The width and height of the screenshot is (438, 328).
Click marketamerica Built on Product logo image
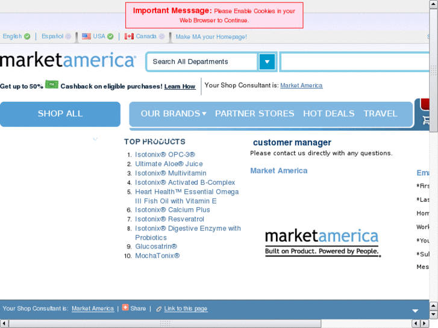coord(323,243)
